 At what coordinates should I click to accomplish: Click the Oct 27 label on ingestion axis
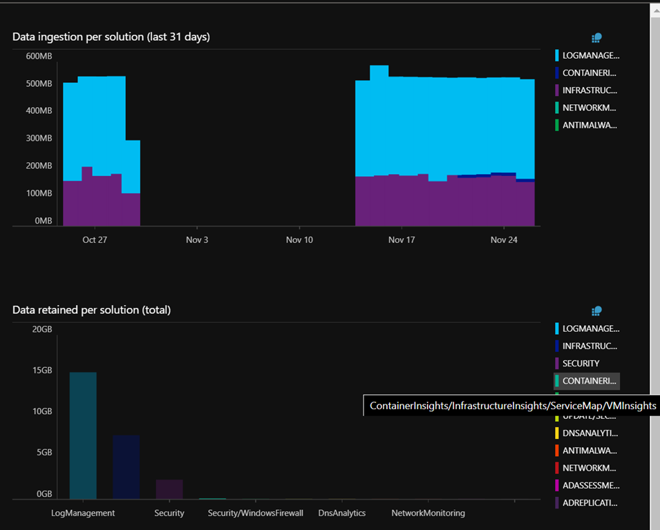click(94, 239)
